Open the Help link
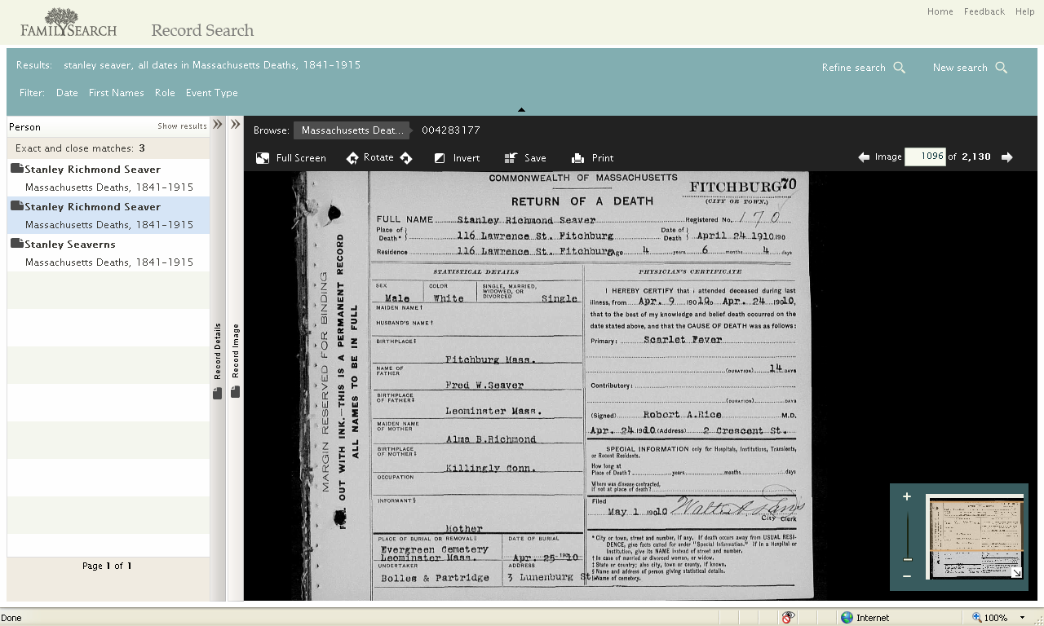Viewport: 1044px width, 626px height. [x=1025, y=11]
